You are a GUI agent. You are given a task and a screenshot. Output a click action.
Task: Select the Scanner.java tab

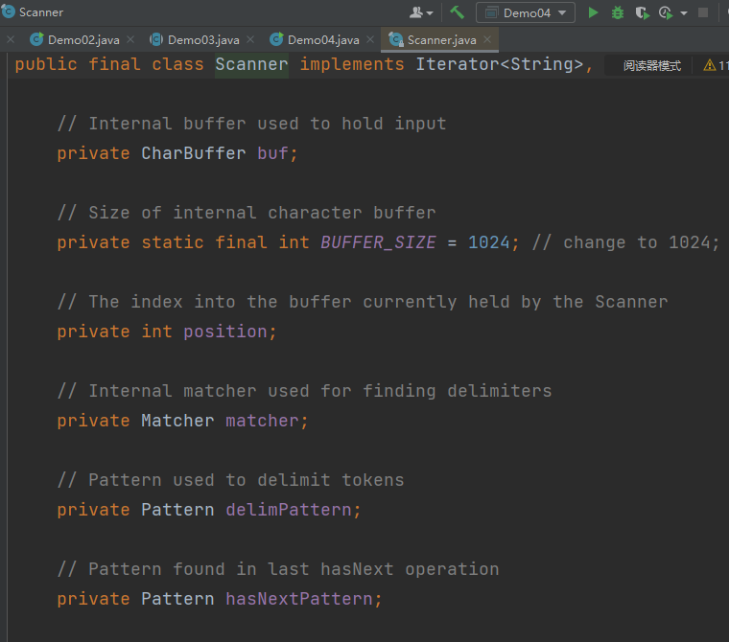(x=441, y=40)
